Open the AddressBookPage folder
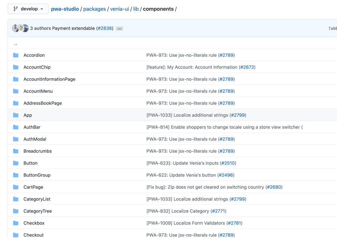The image size is (337, 238). click(x=43, y=103)
